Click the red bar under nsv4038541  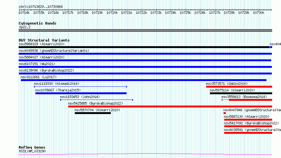248,133
